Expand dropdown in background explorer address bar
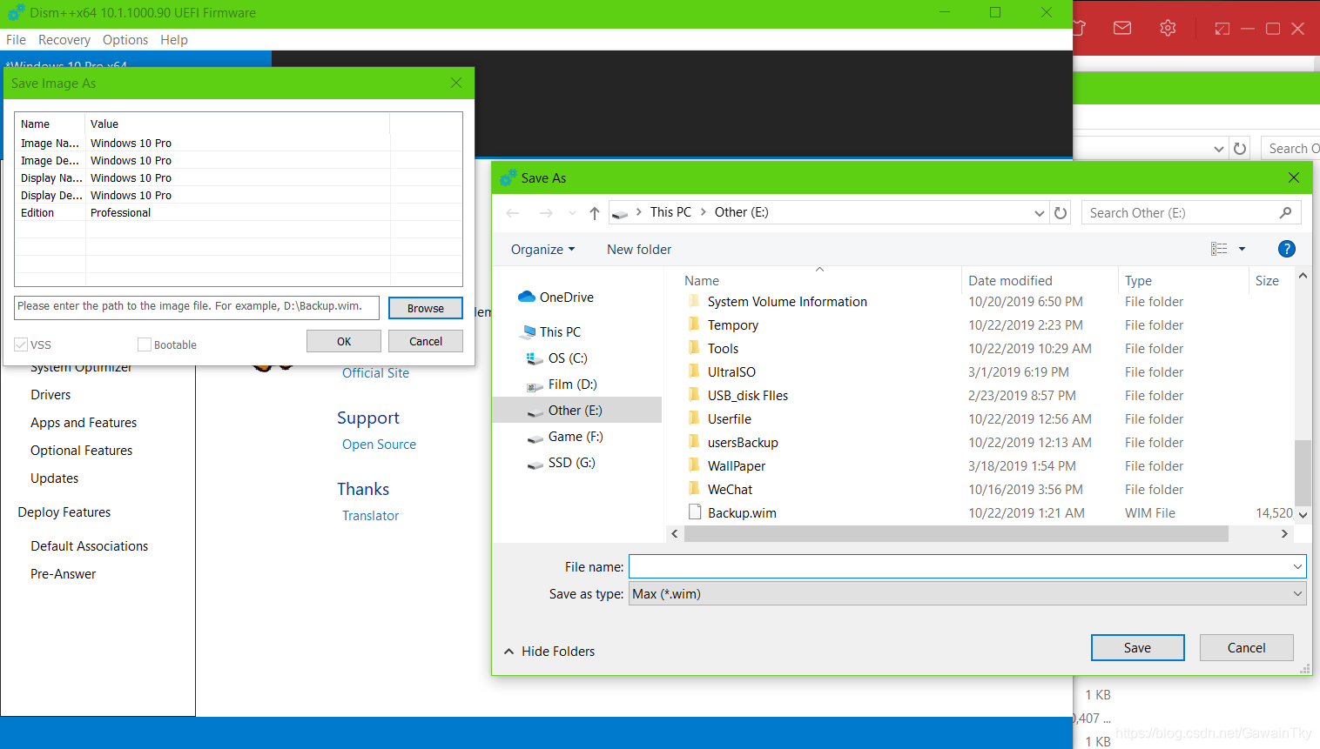This screenshot has width=1320, height=749. [x=1218, y=149]
